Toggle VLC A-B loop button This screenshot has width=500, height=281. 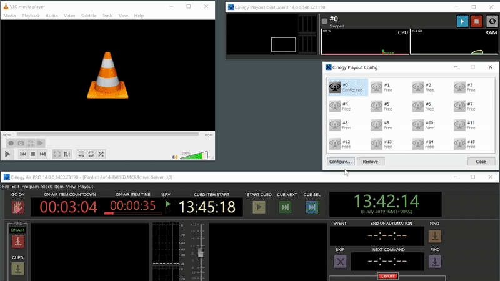[x=31, y=144]
